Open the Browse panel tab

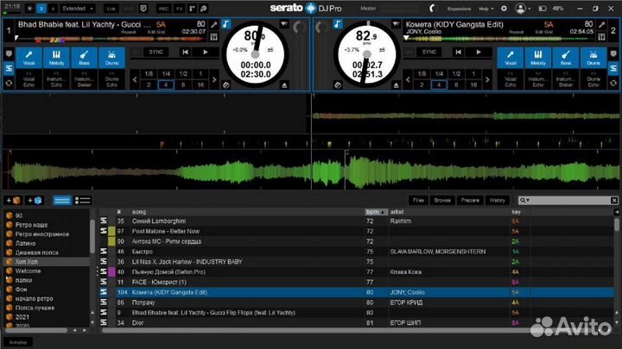pos(442,200)
